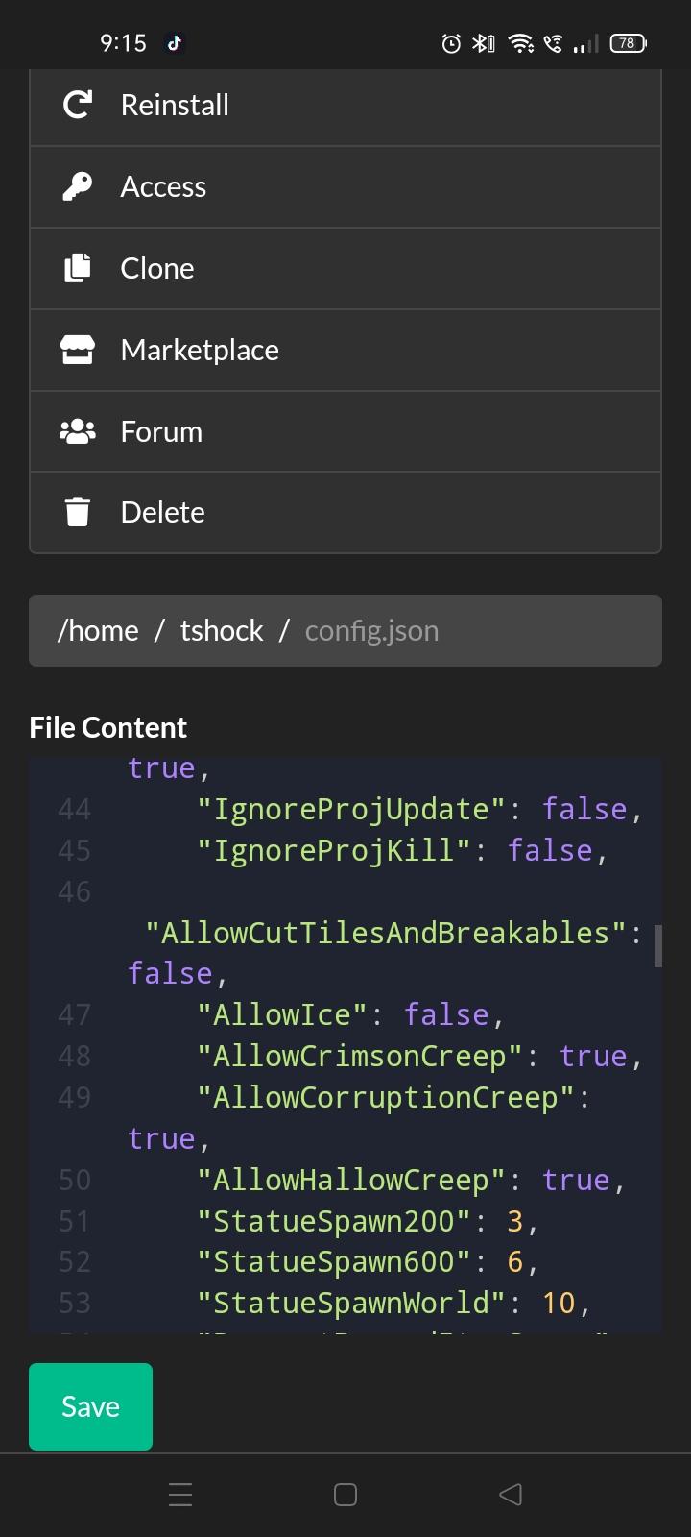The width and height of the screenshot is (691, 1537).
Task: Open the Android recent apps icon
Action: 180,1494
